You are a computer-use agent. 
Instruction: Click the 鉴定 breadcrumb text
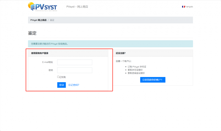click(52, 20)
